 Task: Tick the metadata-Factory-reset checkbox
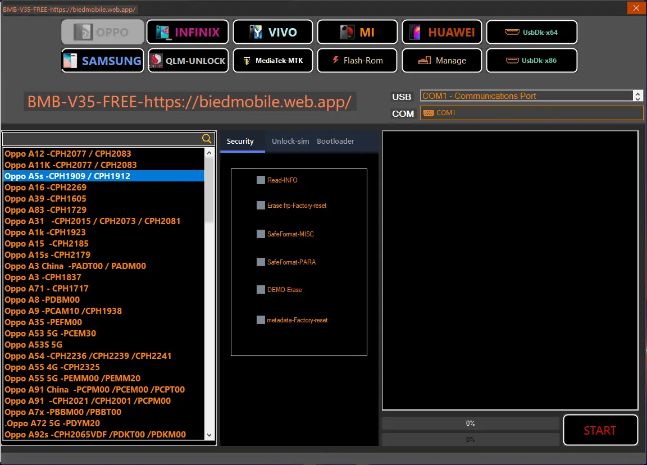pos(261,320)
